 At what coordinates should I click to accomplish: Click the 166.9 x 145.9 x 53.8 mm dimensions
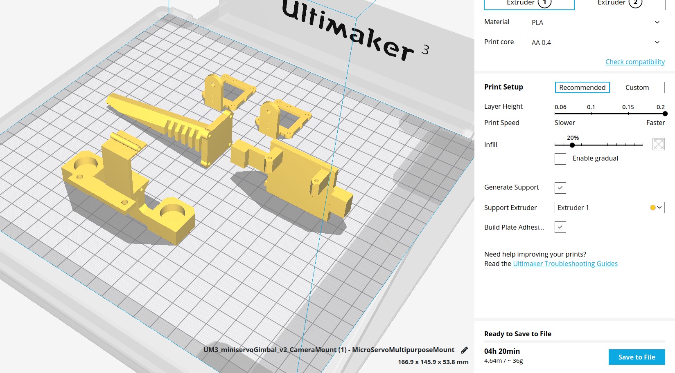[433, 362]
